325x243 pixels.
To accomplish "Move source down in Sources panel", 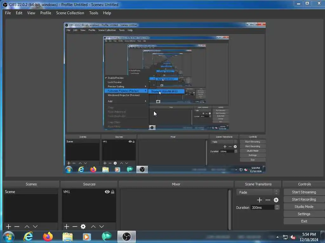I will point(102,227).
